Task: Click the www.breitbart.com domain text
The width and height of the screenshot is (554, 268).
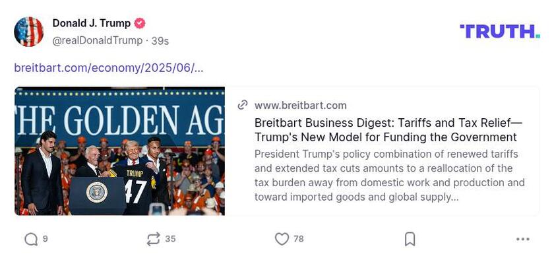Action: point(300,105)
